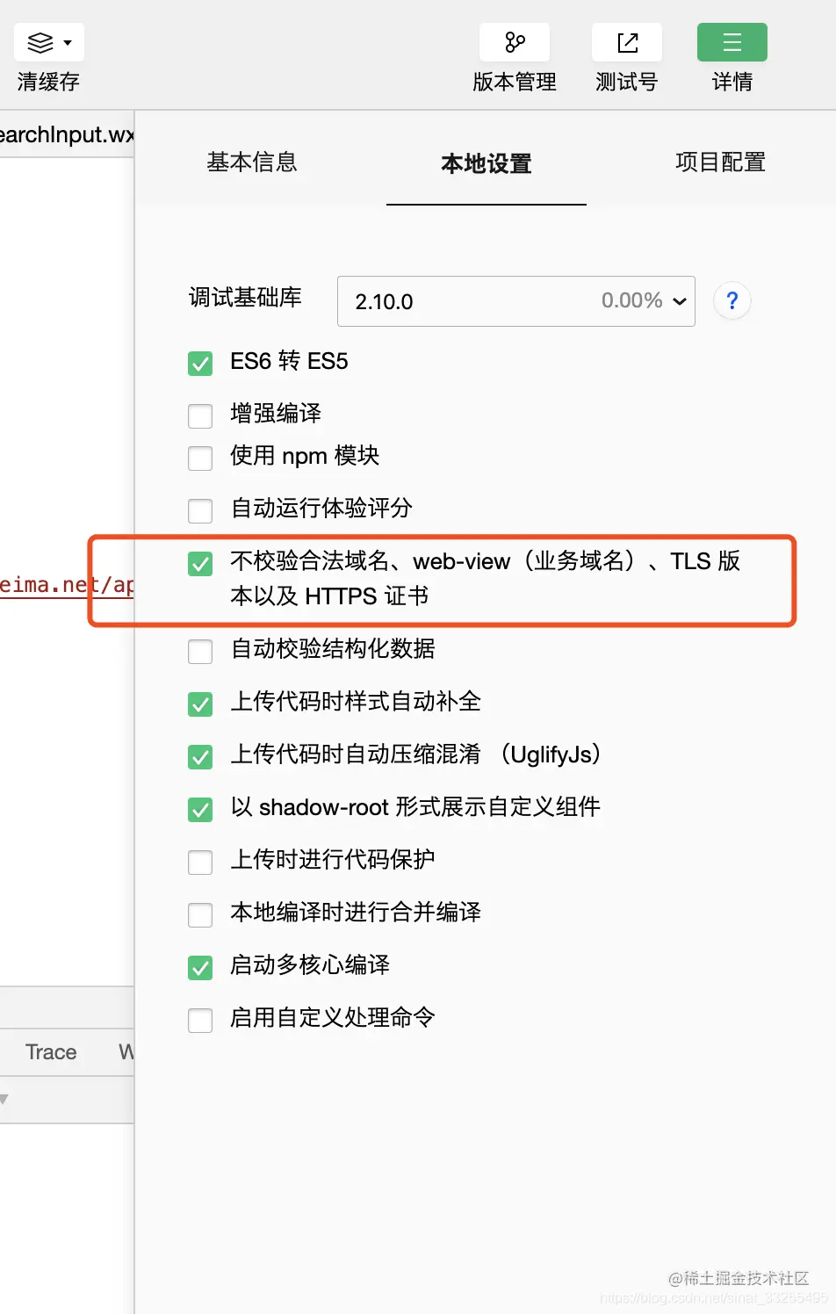Switch to the 基本信息 tab

252,163
